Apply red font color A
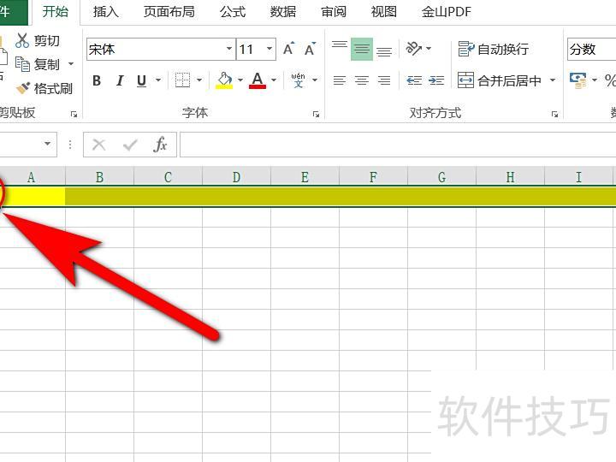 click(258, 80)
